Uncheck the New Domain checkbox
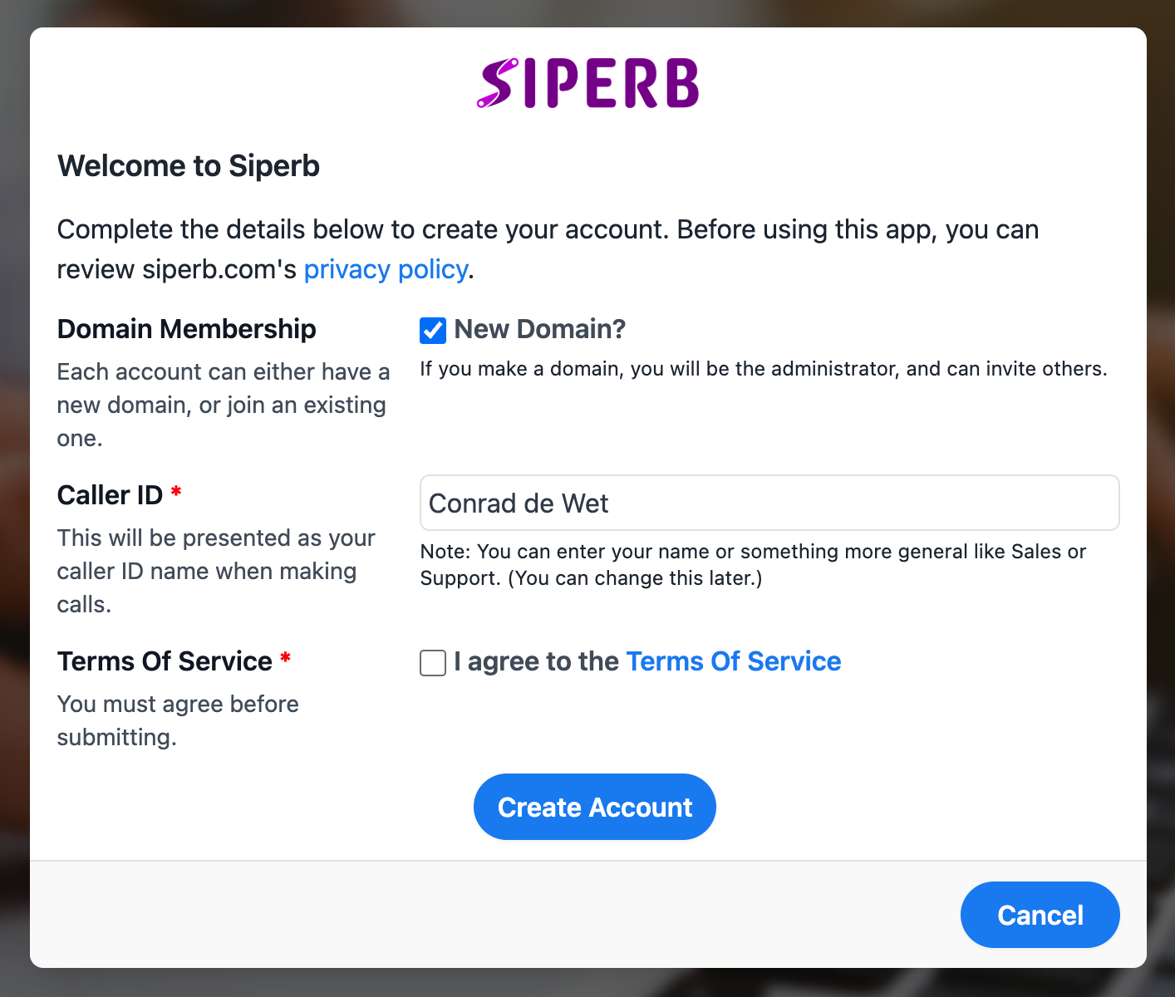1175x997 pixels. [433, 331]
